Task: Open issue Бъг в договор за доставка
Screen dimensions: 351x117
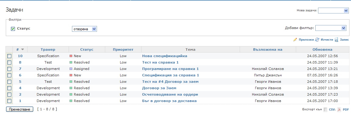Action: point(169,101)
